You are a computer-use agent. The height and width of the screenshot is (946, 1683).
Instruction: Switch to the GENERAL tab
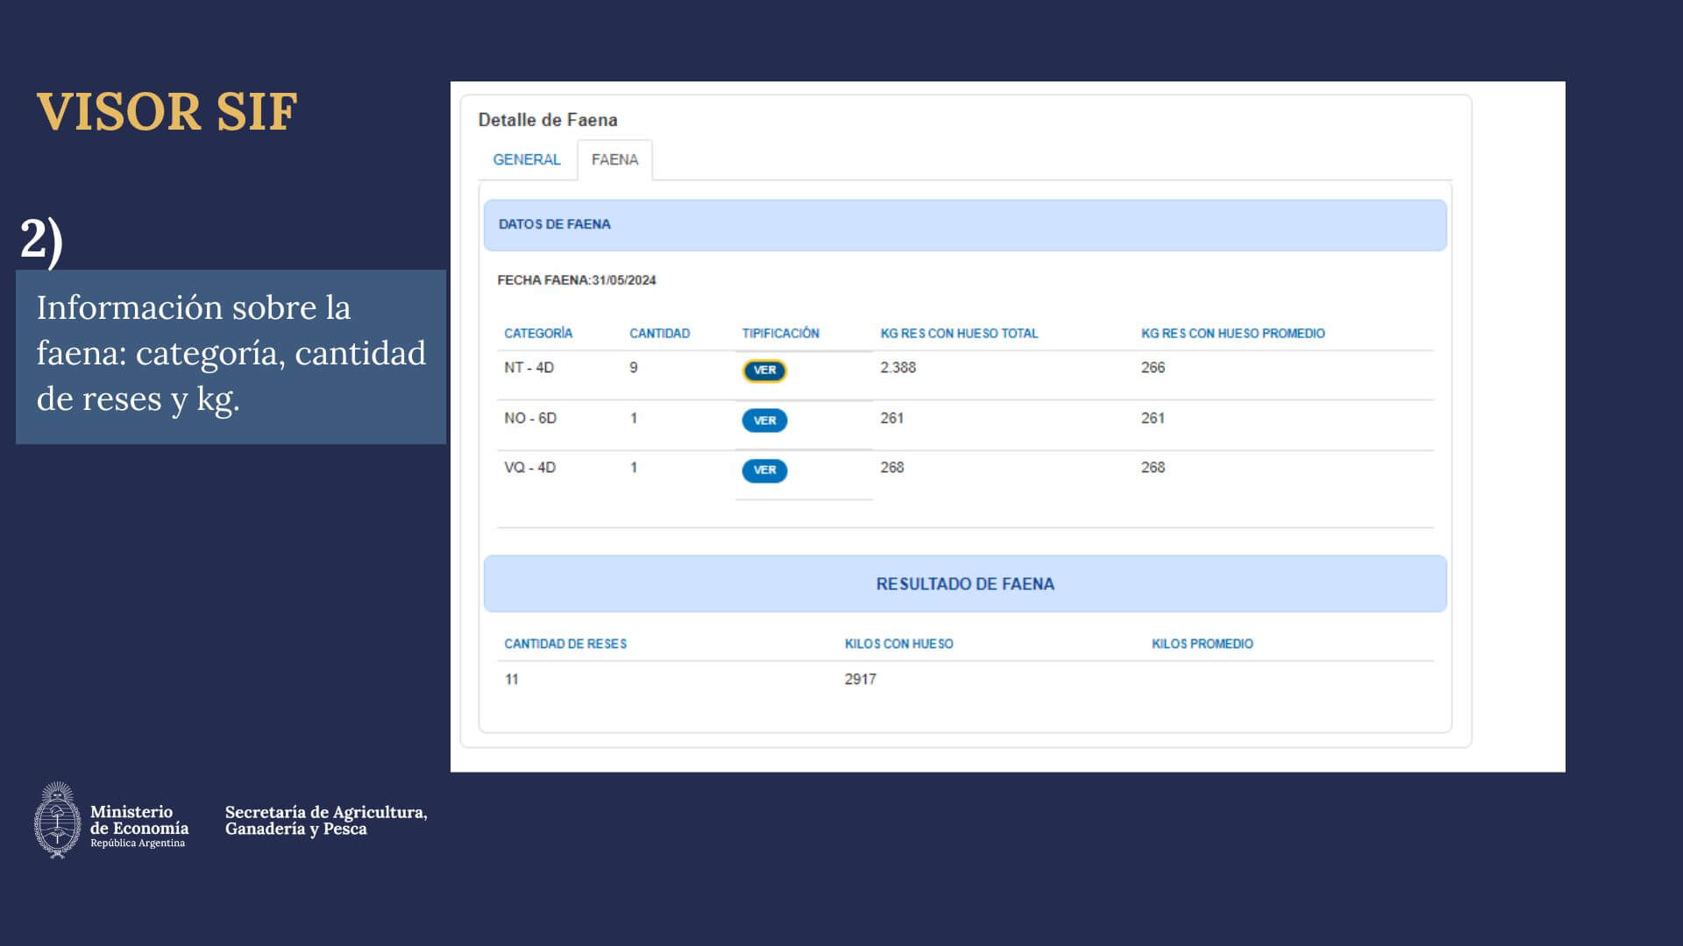(x=526, y=159)
